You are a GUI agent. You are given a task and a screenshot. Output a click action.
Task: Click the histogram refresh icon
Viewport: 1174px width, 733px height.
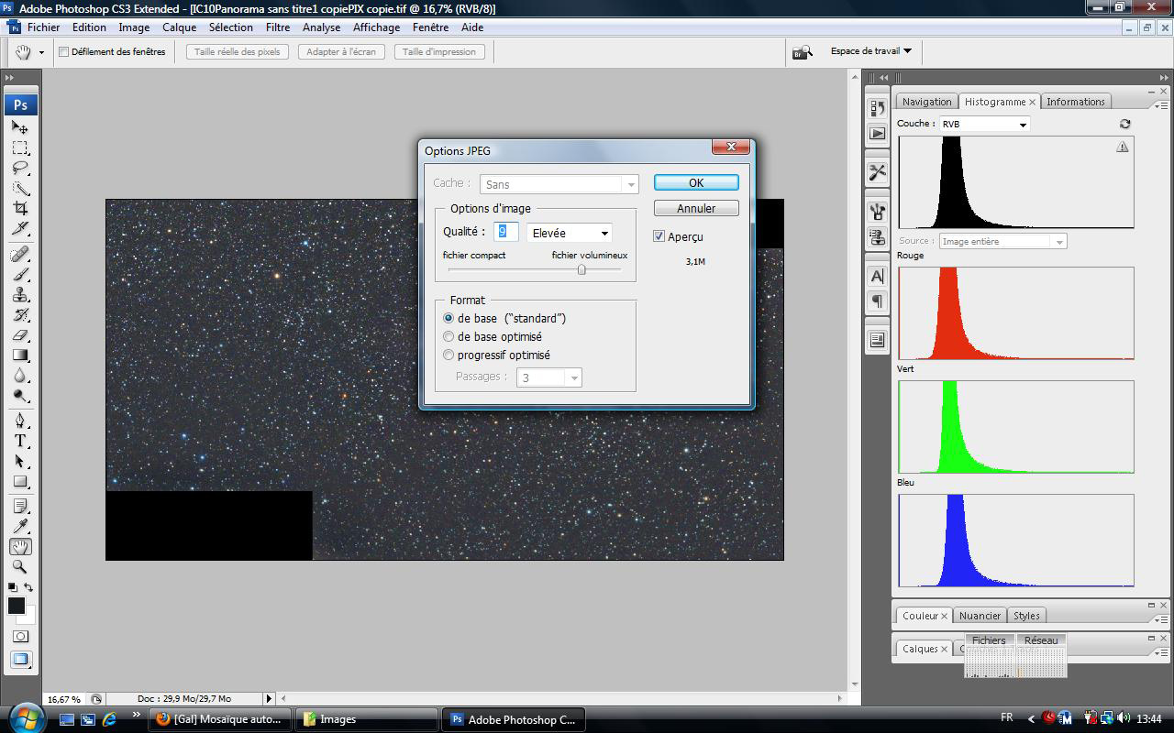(1125, 124)
